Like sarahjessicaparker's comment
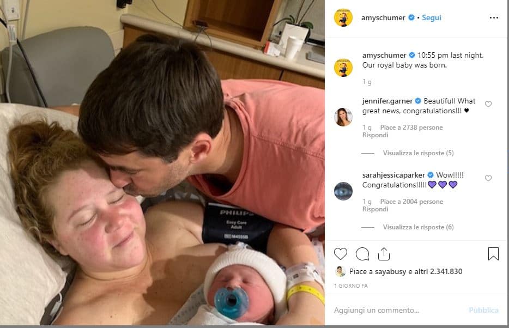The image size is (509, 328). pyautogui.click(x=488, y=178)
